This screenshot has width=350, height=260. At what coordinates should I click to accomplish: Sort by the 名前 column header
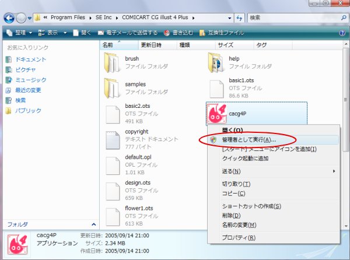pyautogui.click(x=119, y=45)
